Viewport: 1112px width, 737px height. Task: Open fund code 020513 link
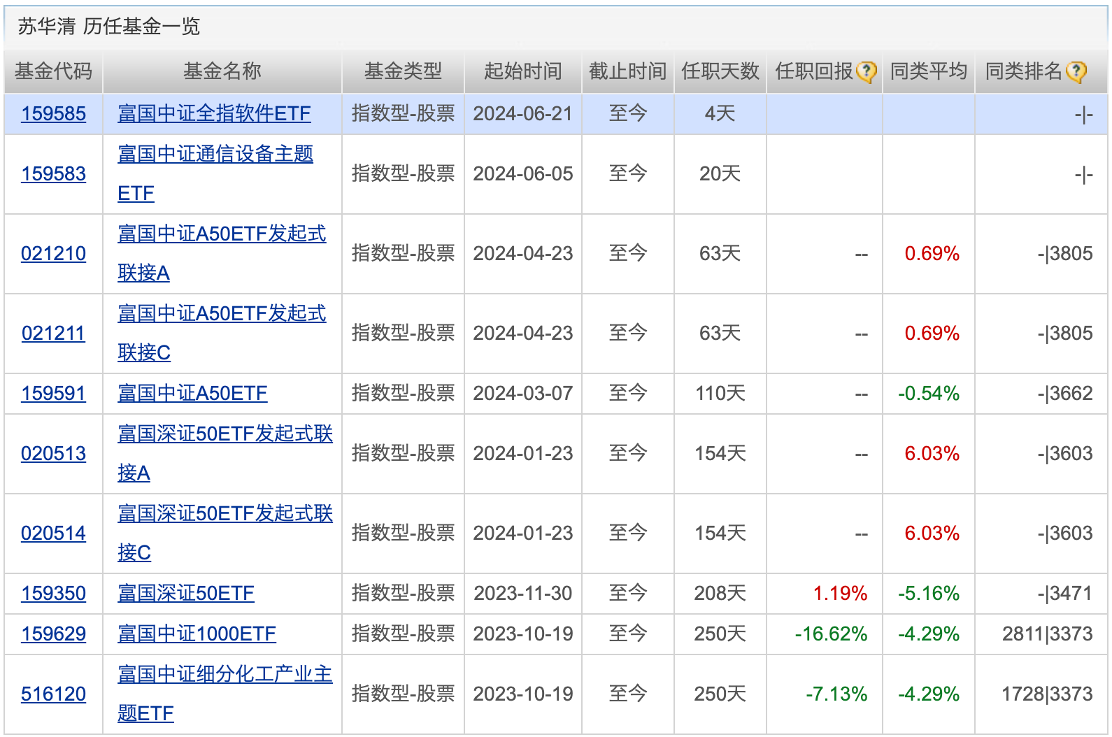pyautogui.click(x=53, y=453)
